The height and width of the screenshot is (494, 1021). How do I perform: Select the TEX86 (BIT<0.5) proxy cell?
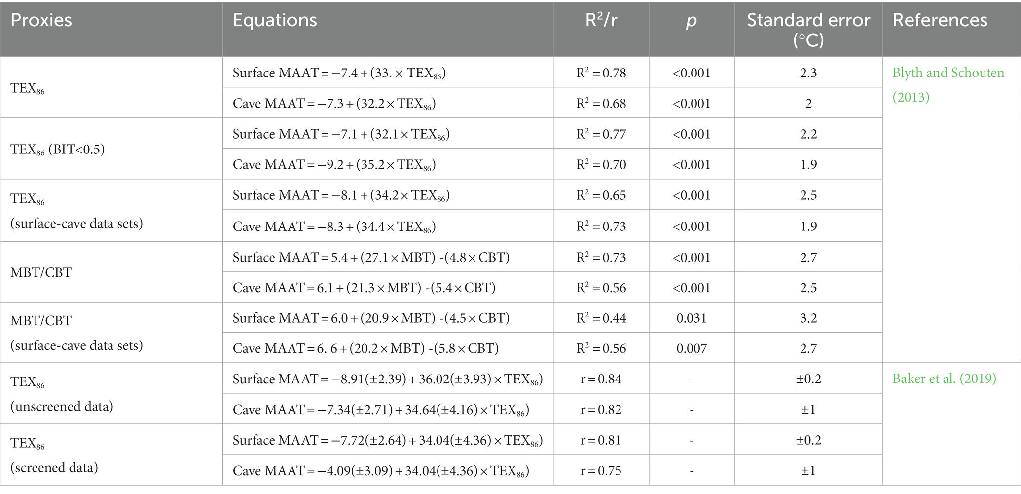coord(111,149)
